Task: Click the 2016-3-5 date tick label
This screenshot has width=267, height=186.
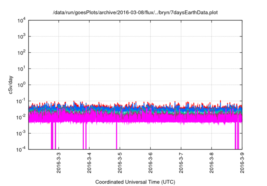Action: (120, 163)
